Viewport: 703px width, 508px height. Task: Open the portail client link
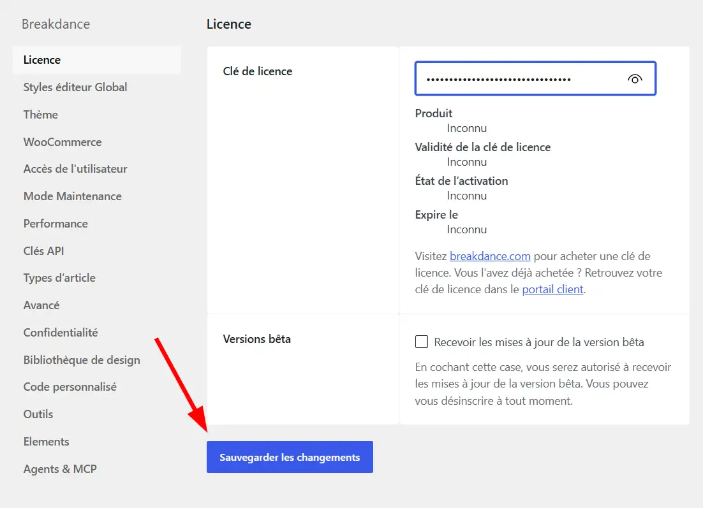pos(553,289)
